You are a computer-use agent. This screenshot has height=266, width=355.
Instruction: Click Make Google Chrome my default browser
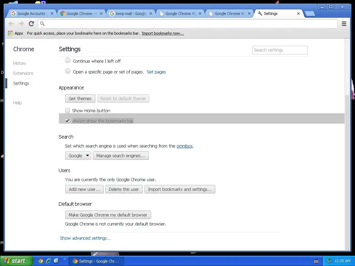108,215
